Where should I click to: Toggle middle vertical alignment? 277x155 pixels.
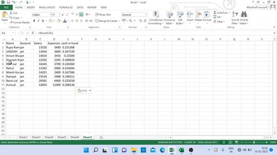click(77, 15)
